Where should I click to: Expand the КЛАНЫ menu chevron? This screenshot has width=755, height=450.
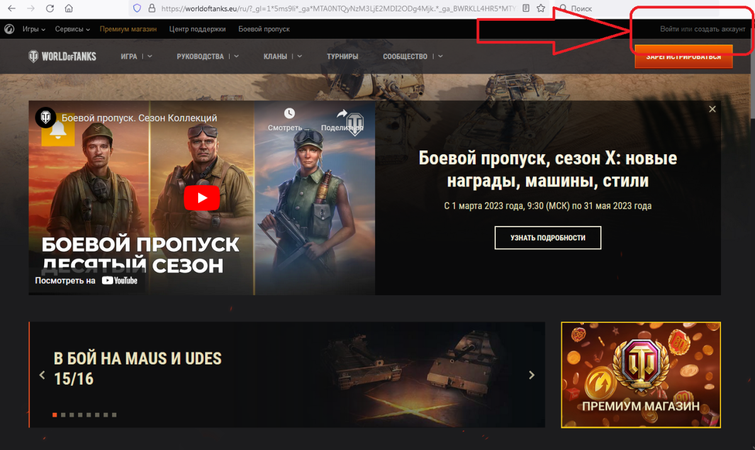[299, 56]
